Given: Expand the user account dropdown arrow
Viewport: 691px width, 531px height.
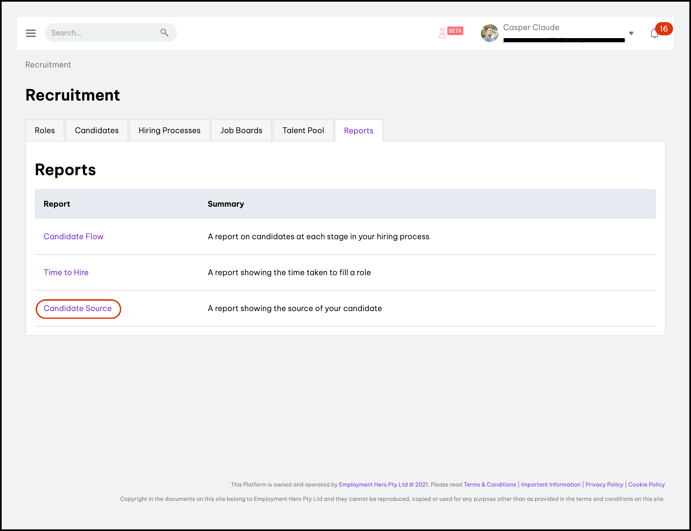Looking at the screenshot, I should 631,33.
